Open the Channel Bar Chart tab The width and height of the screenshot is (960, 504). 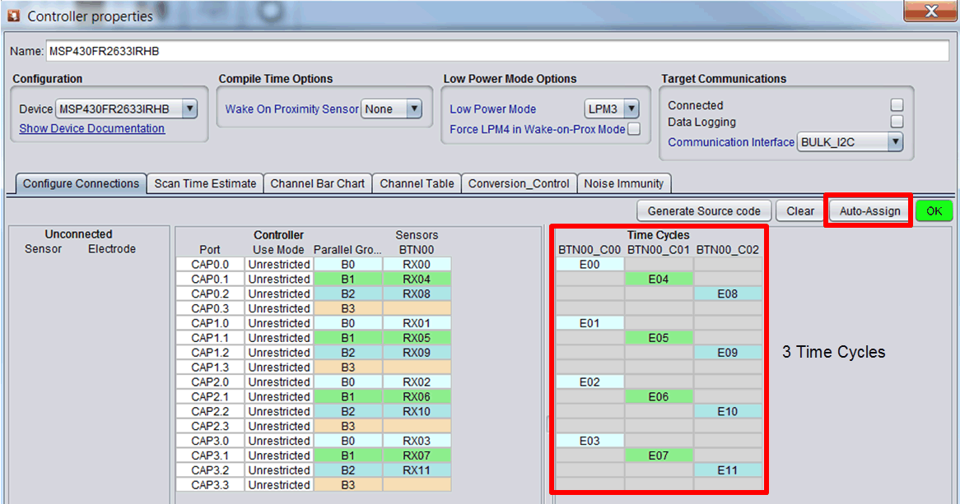[x=317, y=183]
